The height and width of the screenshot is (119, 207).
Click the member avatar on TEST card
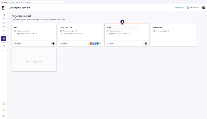54,43
